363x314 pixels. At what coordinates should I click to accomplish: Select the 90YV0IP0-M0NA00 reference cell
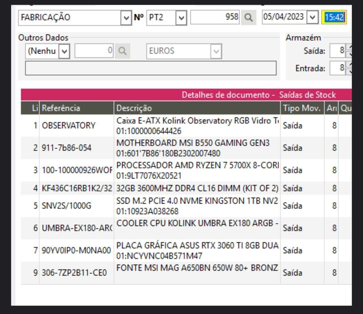tap(77, 250)
